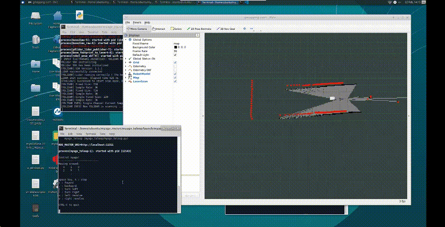This screenshot has width=445, height=227.
Task: Disable the Grid display checkbox
Action: click(175, 62)
